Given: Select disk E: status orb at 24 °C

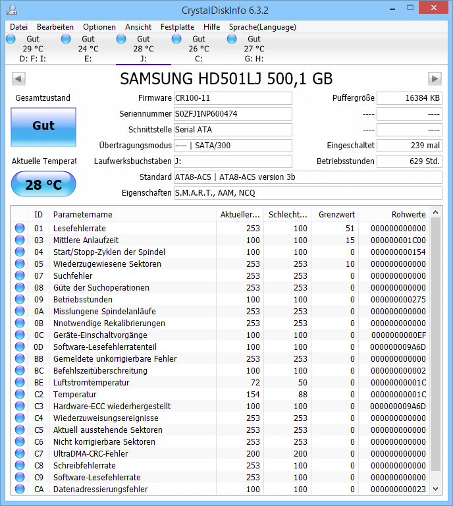Looking at the screenshot, I should click(x=66, y=39).
